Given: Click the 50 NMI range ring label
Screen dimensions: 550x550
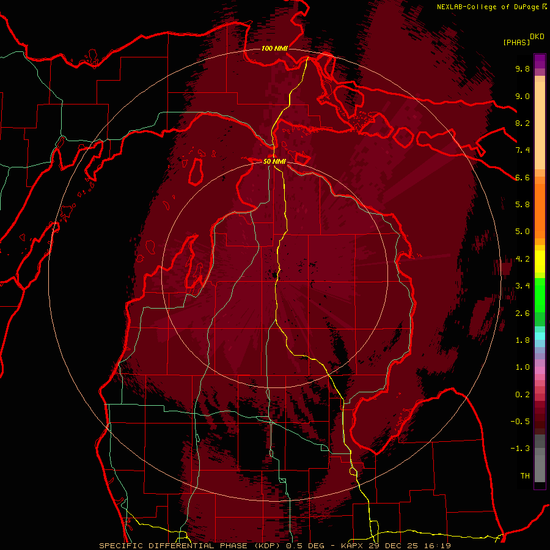Looking at the screenshot, I should pos(274,161).
